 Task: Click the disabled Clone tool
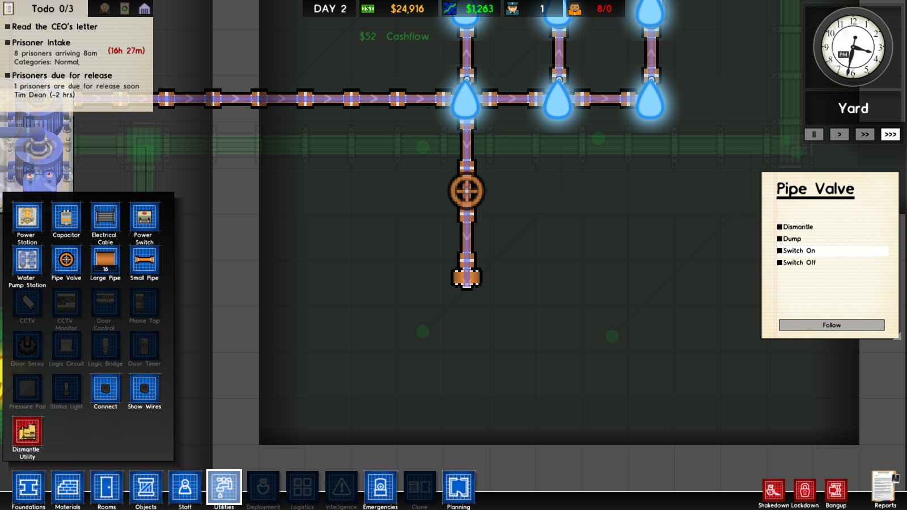click(x=419, y=487)
